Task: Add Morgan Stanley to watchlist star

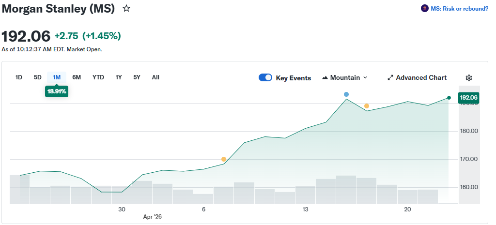Action: 126,9
